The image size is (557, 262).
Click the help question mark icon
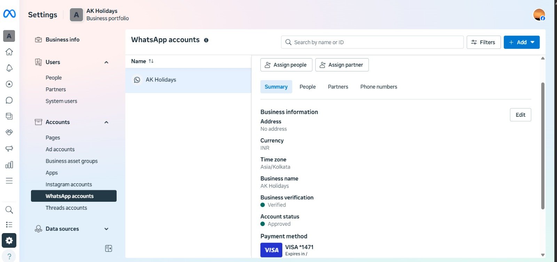click(x=9, y=256)
